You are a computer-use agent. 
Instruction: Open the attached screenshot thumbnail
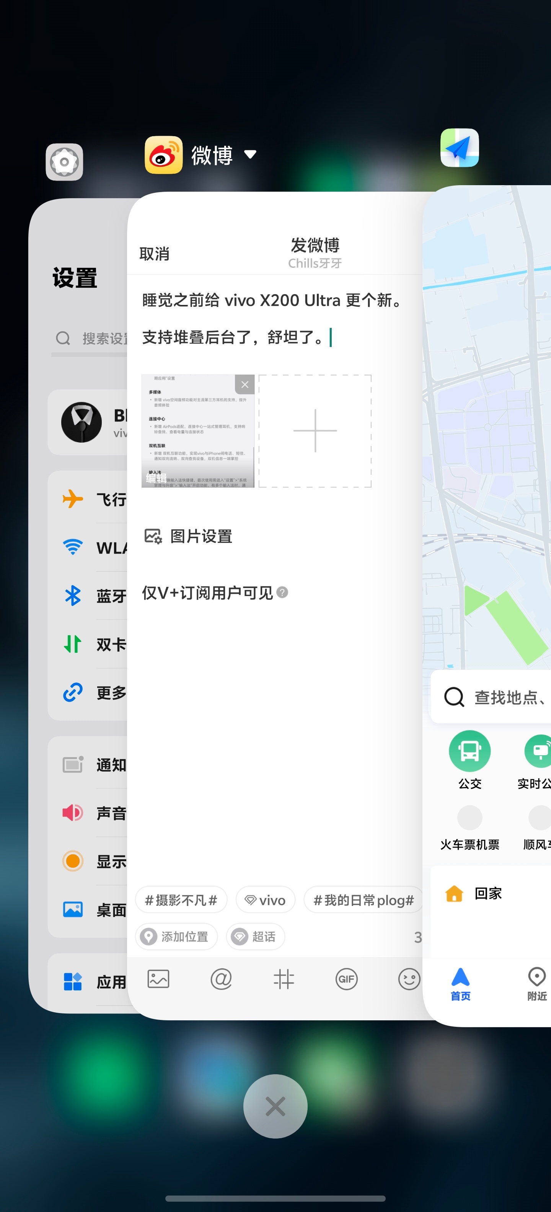pyautogui.click(x=197, y=431)
